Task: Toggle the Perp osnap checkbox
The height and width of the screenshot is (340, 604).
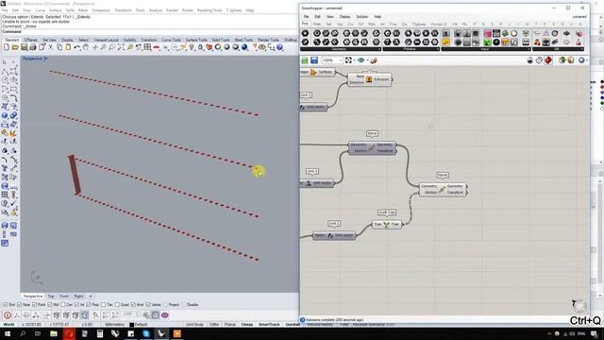Action: pyautogui.click(x=89, y=304)
